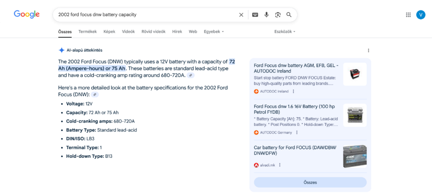432x194 pixels.
Task: Click the alvadi.mk source name
Action: click(267, 165)
